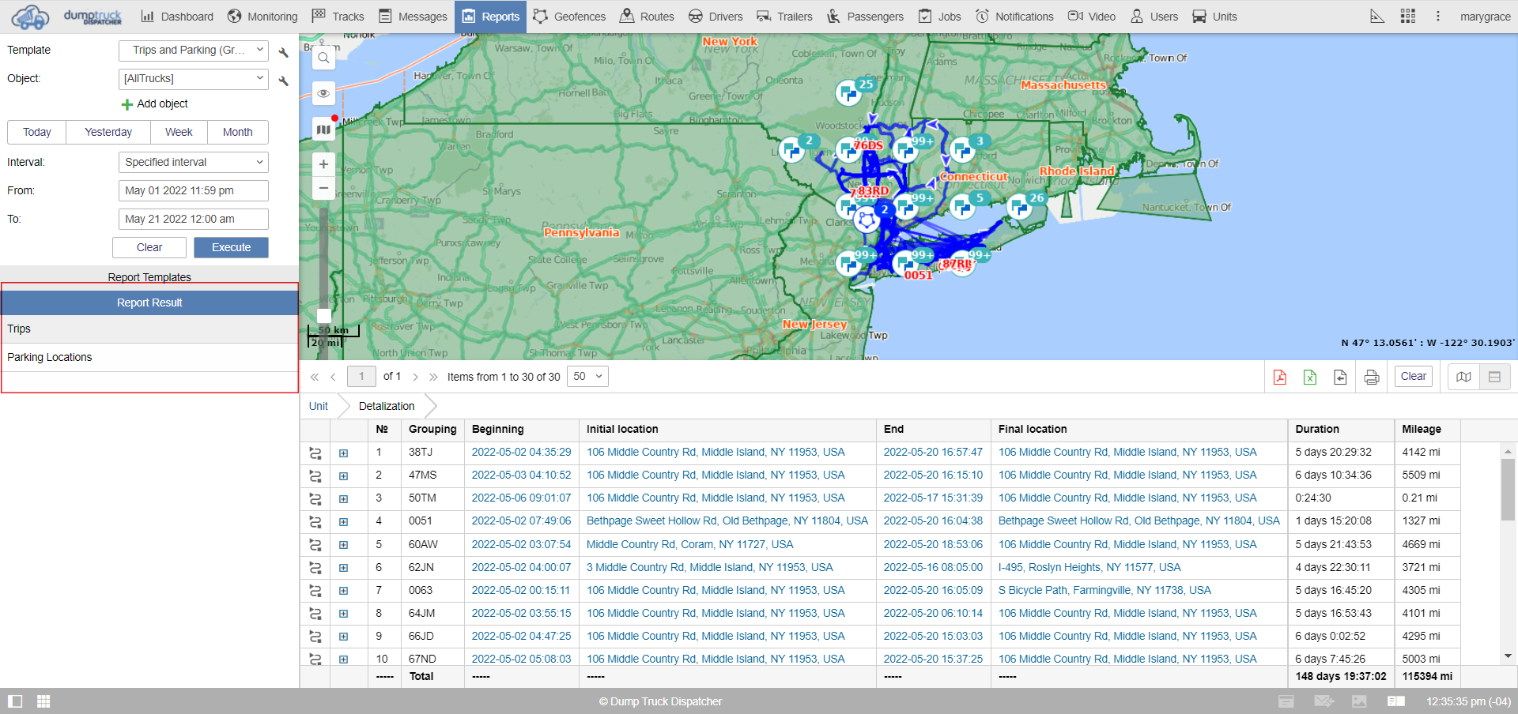The width and height of the screenshot is (1518, 714).
Task: Click the map zoom slider handle
Action: pos(323,315)
